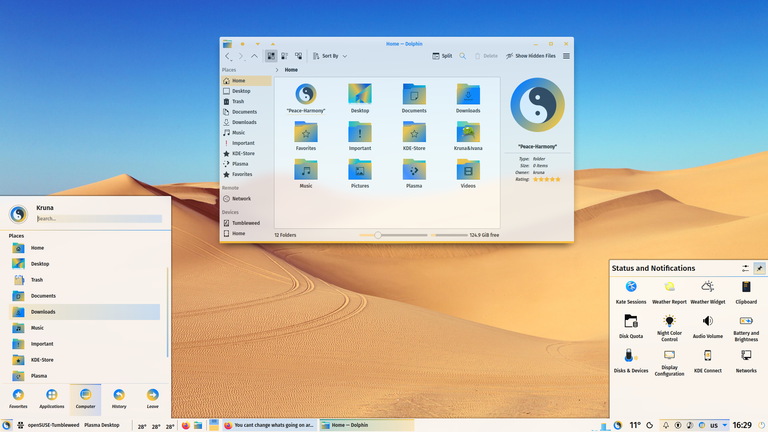The image size is (768, 432).
Task: Open Weather Widget in system tray
Action: click(x=708, y=292)
